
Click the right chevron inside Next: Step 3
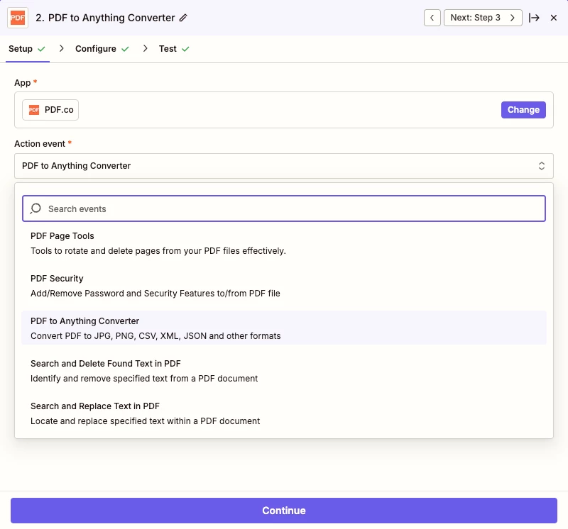pos(512,18)
